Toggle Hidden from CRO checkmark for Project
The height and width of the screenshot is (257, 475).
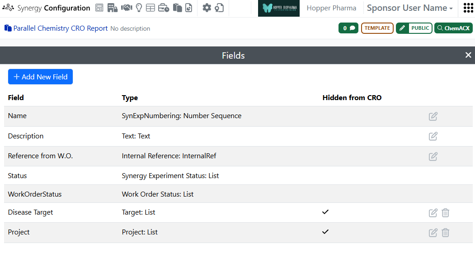pos(325,232)
